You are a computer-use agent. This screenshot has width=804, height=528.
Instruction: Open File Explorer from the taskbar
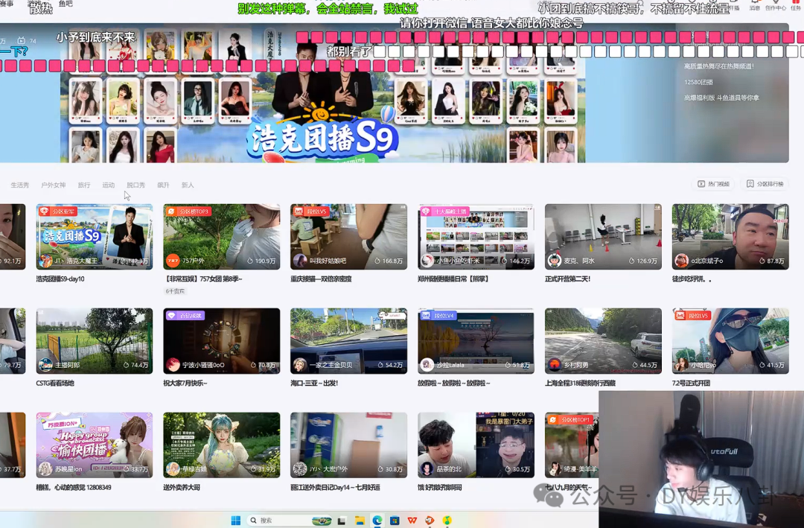point(360,521)
